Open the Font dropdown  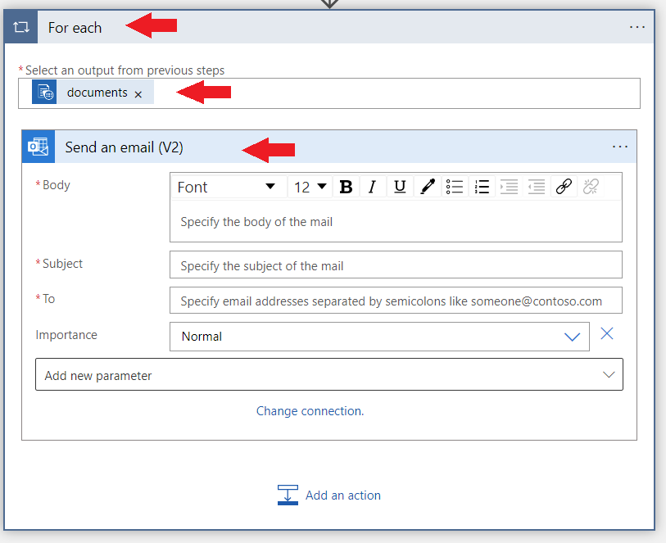(x=229, y=187)
